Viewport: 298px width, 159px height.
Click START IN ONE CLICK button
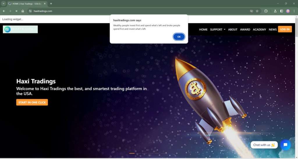32,102
